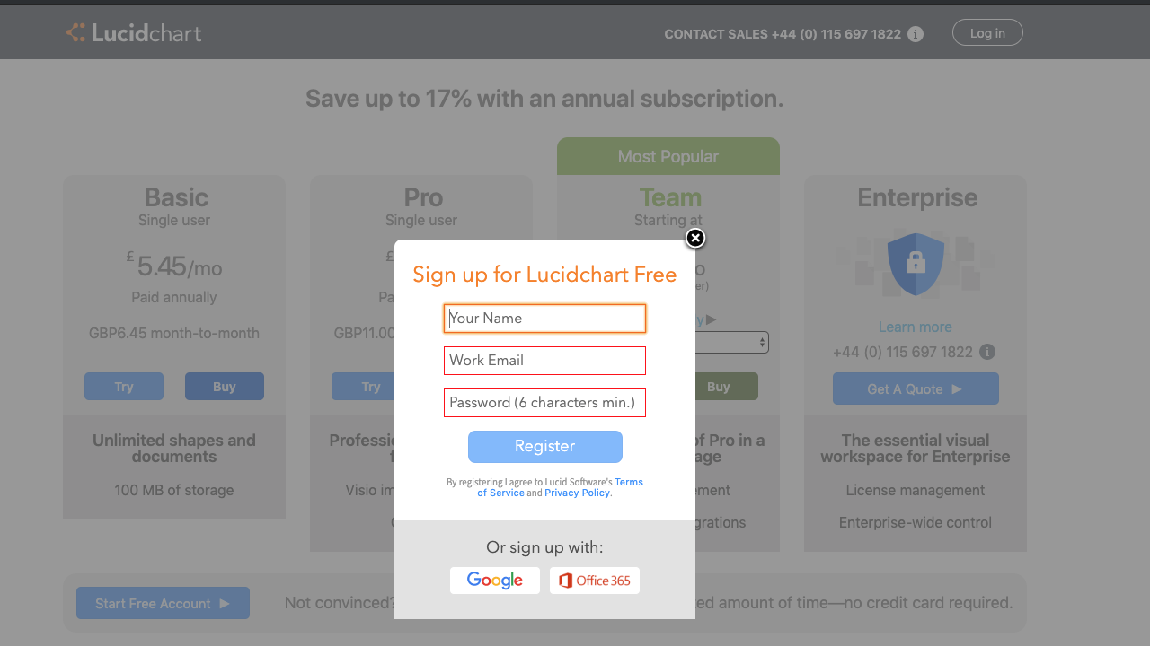Click Get A Quote button
This screenshot has height=646, width=1150.
tap(916, 388)
